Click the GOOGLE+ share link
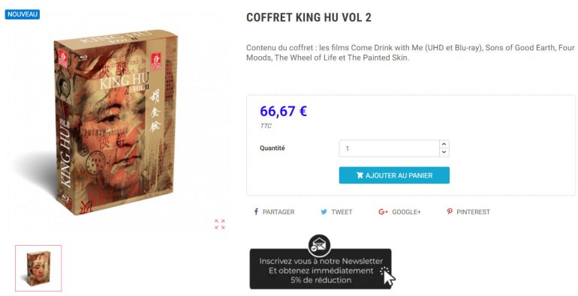The image size is (578, 296). (x=399, y=211)
